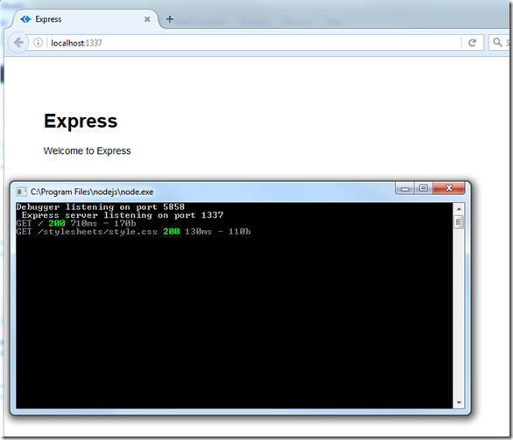Click the node.exe window title text
Viewport: 513px width, 440px height.
point(92,192)
